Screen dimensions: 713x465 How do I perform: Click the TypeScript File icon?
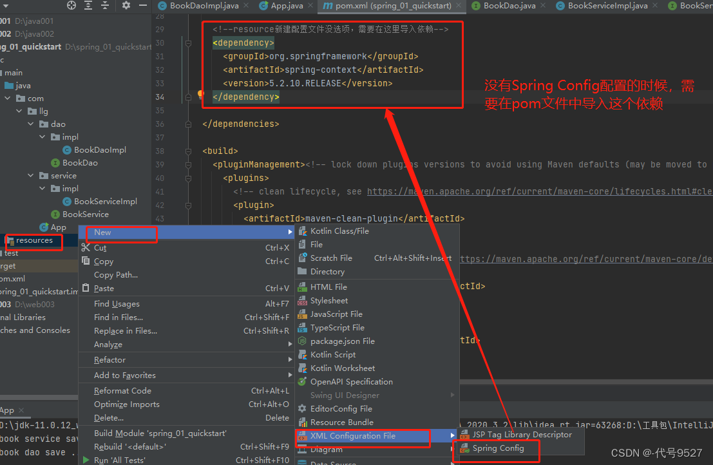coord(302,328)
